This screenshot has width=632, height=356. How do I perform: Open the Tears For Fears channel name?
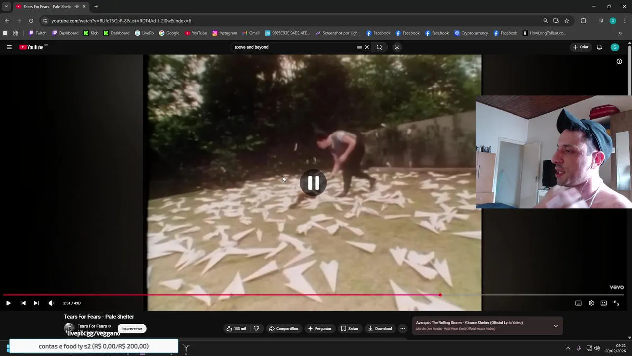[x=92, y=326]
